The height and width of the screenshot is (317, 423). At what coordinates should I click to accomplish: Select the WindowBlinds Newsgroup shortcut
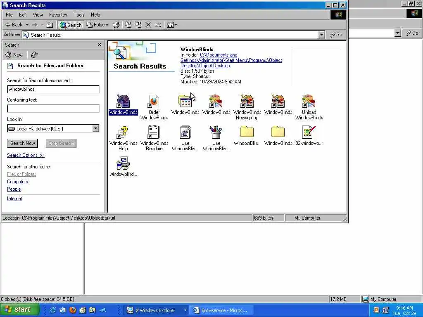pyautogui.click(x=247, y=107)
